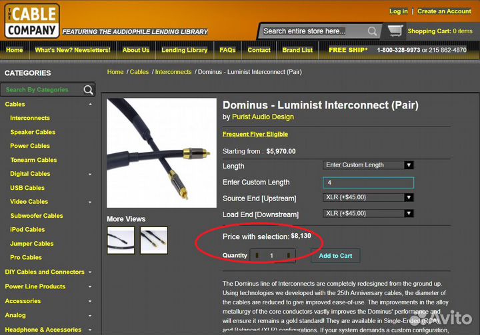Screen dimensions: 480x335
Task: Click the Frequent Flyer Eligible link
Action: [255, 135]
